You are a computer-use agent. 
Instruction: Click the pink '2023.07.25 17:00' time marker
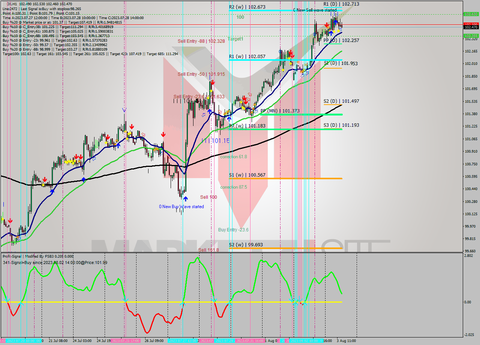click(x=126, y=341)
